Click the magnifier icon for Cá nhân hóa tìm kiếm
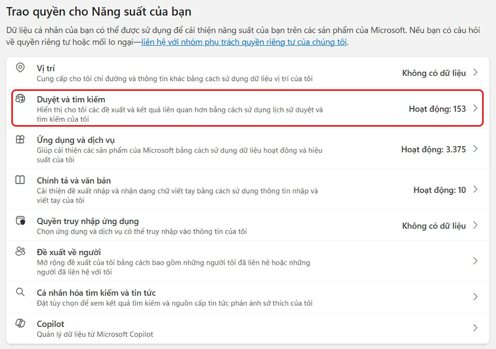496x349 pixels. tap(20, 292)
